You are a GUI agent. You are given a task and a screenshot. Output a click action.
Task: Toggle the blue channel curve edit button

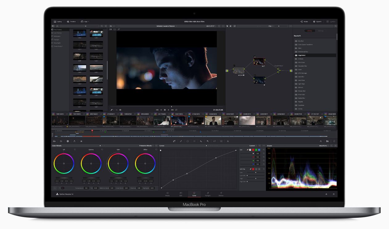click(259, 150)
